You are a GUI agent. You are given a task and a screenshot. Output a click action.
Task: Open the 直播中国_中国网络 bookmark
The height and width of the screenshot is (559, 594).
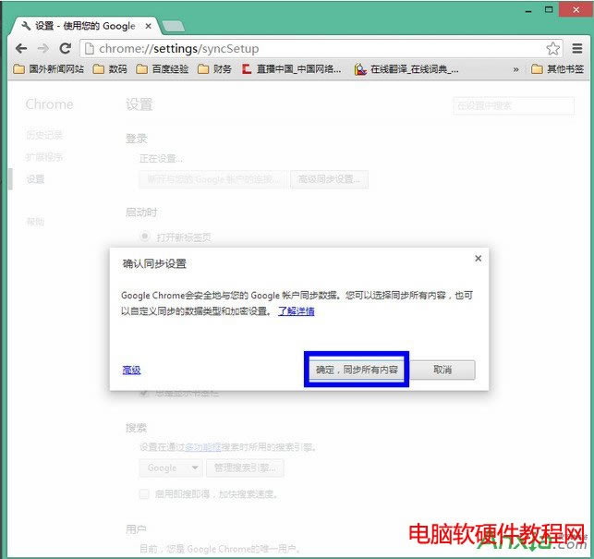click(x=291, y=69)
